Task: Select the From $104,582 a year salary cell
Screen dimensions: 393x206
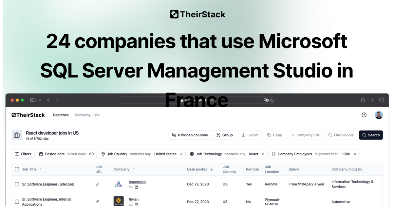Action: coord(307,184)
